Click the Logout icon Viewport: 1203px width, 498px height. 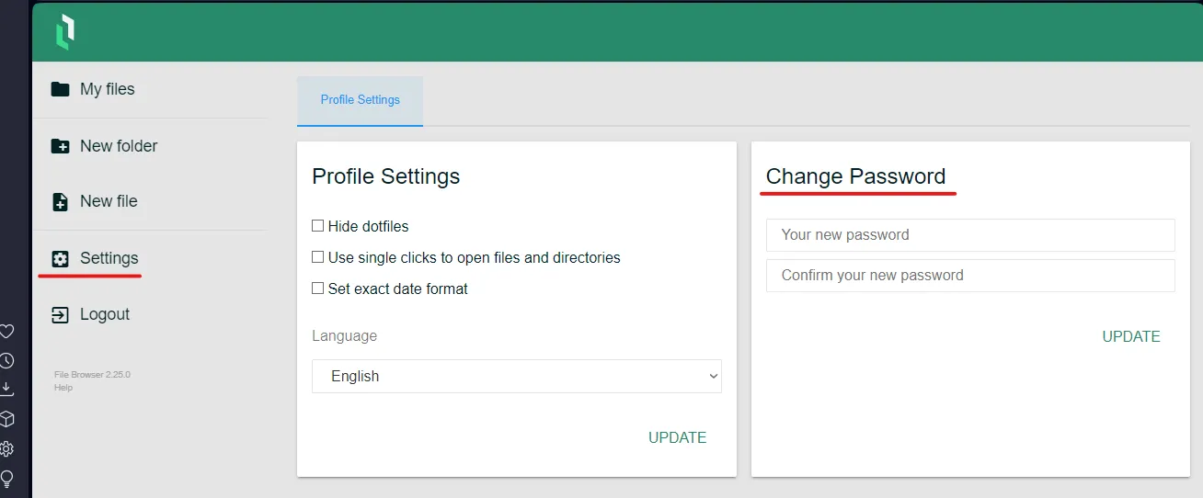pyautogui.click(x=61, y=314)
